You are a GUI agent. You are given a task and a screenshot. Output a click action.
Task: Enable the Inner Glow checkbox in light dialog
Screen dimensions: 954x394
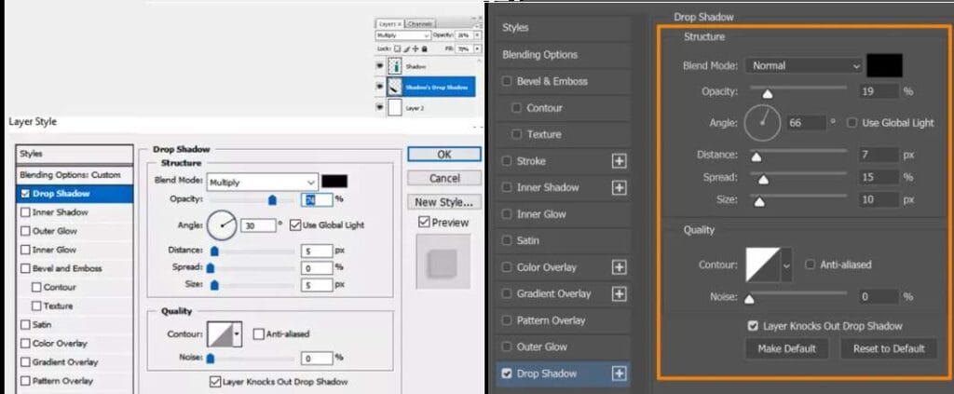tap(25, 250)
